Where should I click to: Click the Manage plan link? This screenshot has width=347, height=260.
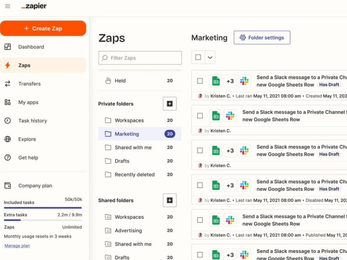point(17,246)
